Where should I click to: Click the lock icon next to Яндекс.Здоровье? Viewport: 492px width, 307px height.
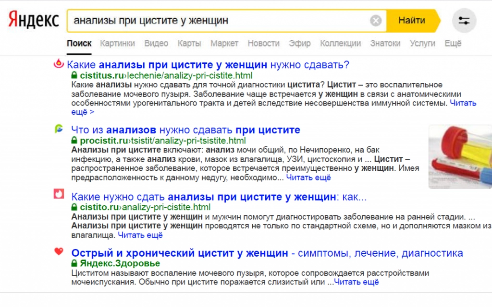point(74,263)
